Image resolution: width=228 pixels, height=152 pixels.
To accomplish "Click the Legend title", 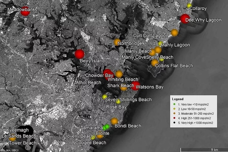I will tap(178, 99).
